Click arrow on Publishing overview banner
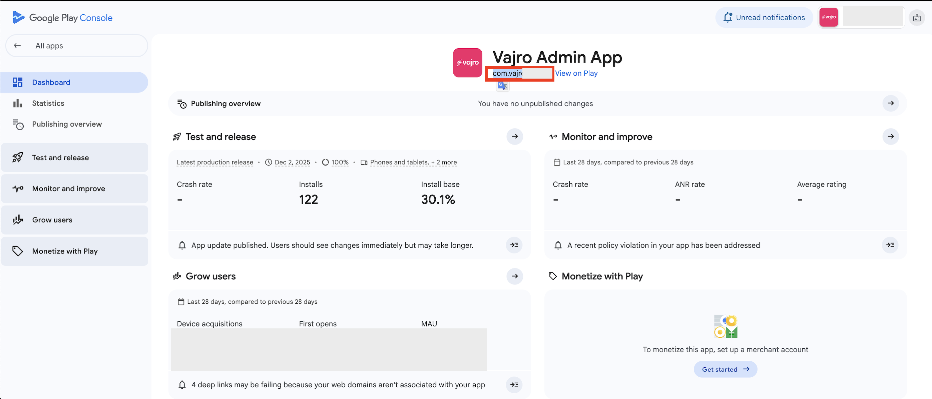Image resolution: width=932 pixels, height=399 pixels. coord(890,103)
